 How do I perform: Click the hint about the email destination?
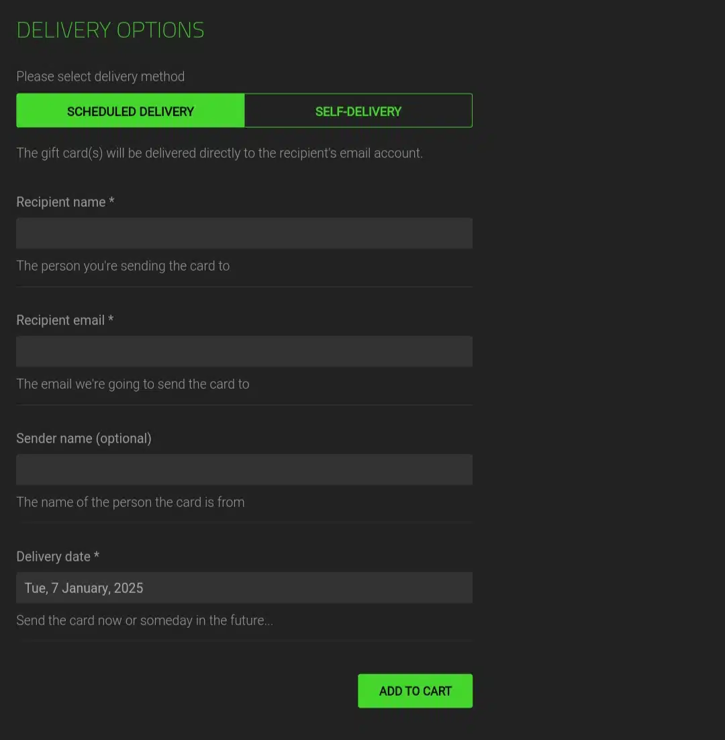pos(132,384)
